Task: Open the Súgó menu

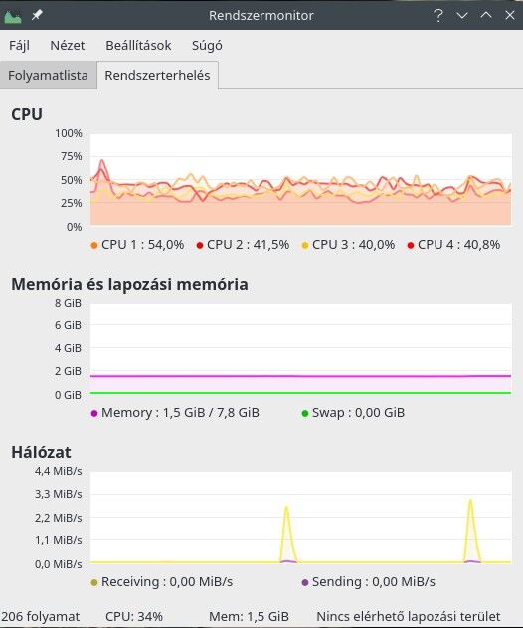Action: tap(207, 45)
